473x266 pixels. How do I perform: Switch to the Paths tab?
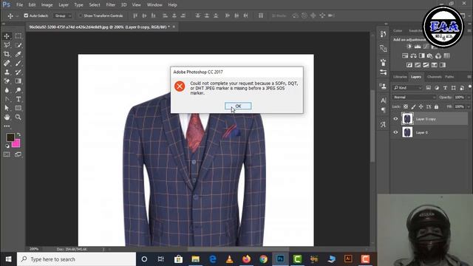click(x=449, y=77)
